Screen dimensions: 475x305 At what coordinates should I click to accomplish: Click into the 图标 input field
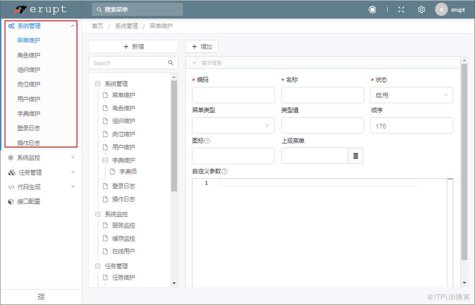click(x=233, y=156)
